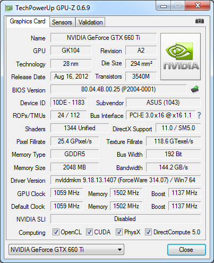The width and height of the screenshot is (214, 263).
Task: Click the GPU field GK104
Action: tap(71, 50)
